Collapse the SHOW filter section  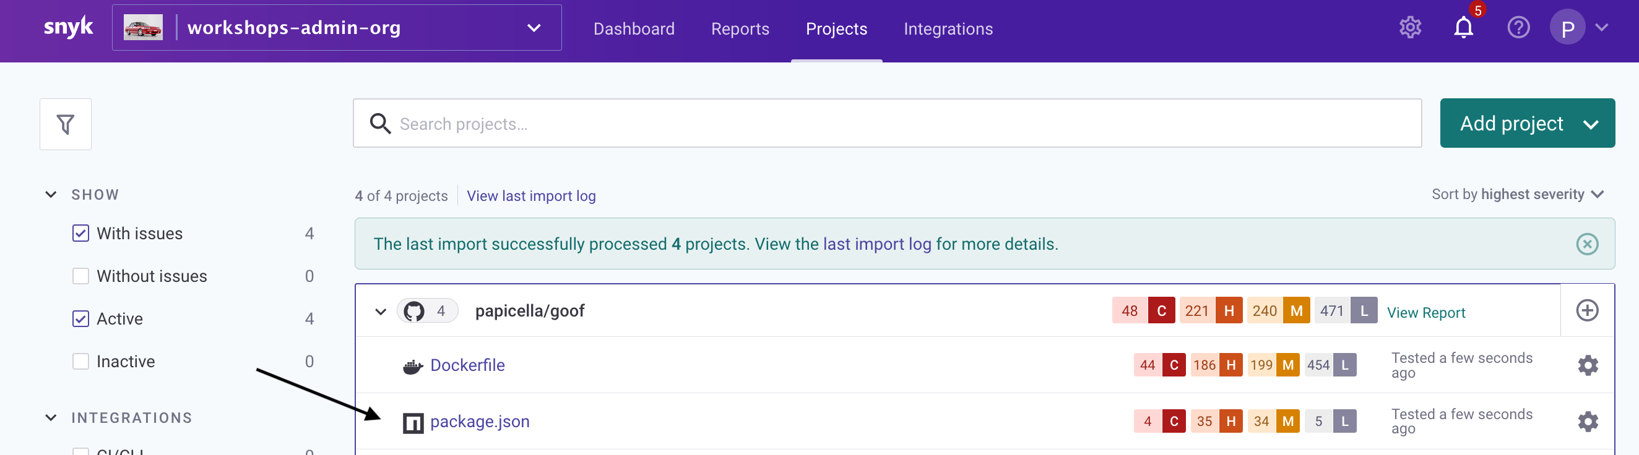tap(51, 195)
